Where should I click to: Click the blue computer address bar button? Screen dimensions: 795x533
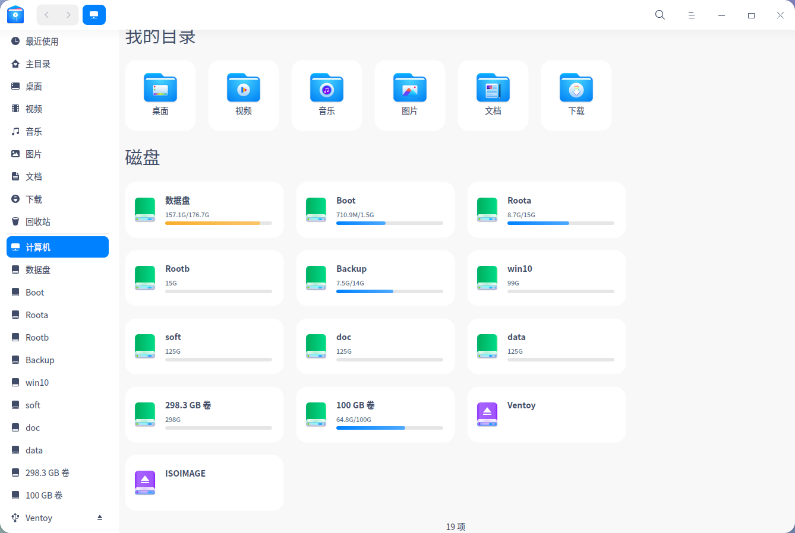(x=94, y=15)
